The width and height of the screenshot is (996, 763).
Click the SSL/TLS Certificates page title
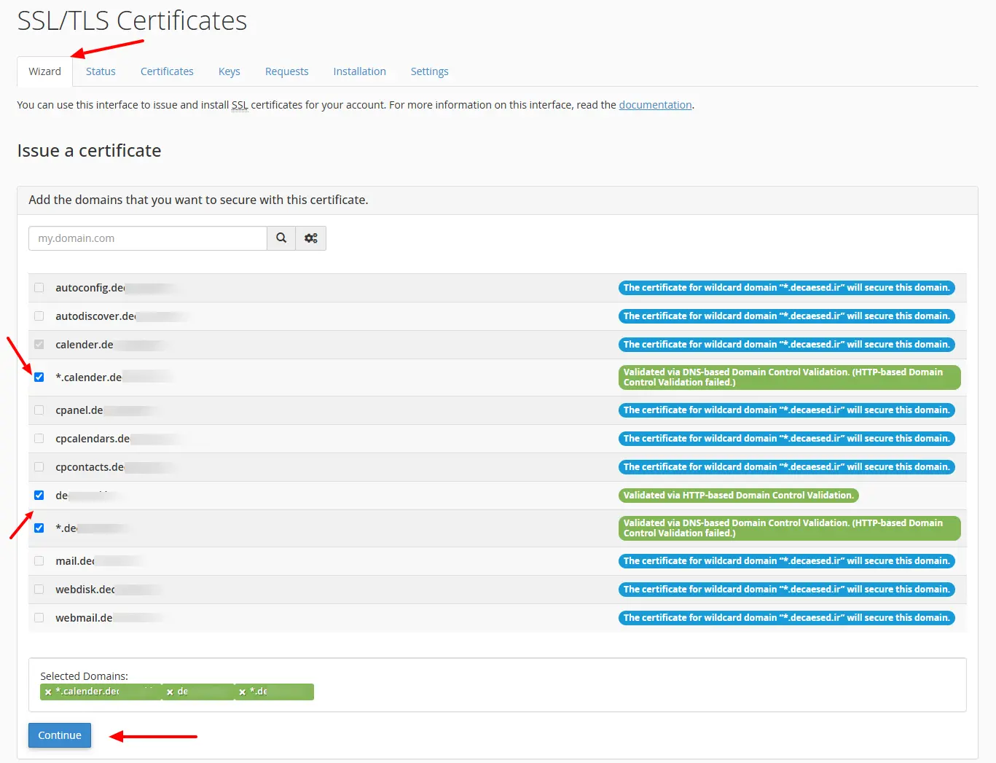tap(133, 21)
